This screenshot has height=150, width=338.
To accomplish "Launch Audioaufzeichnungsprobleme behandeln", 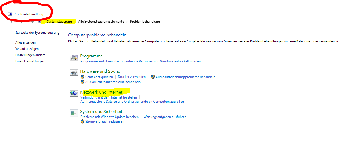I will 185,77.
